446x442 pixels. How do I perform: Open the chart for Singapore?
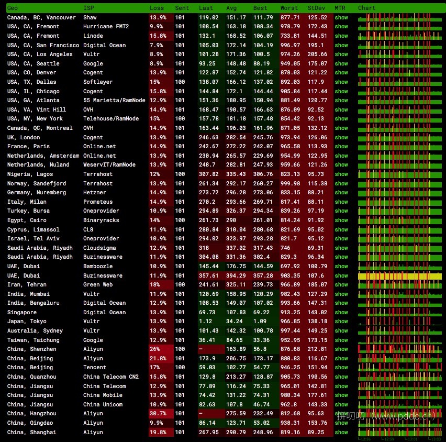(x=399, y=312)
